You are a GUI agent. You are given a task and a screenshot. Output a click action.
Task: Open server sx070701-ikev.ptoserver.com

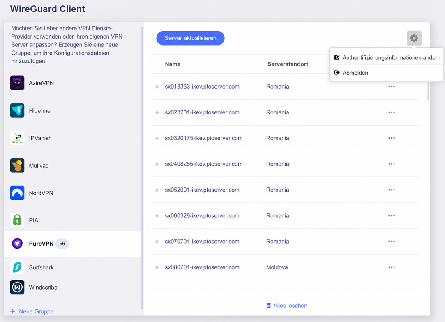click(202, 241)
